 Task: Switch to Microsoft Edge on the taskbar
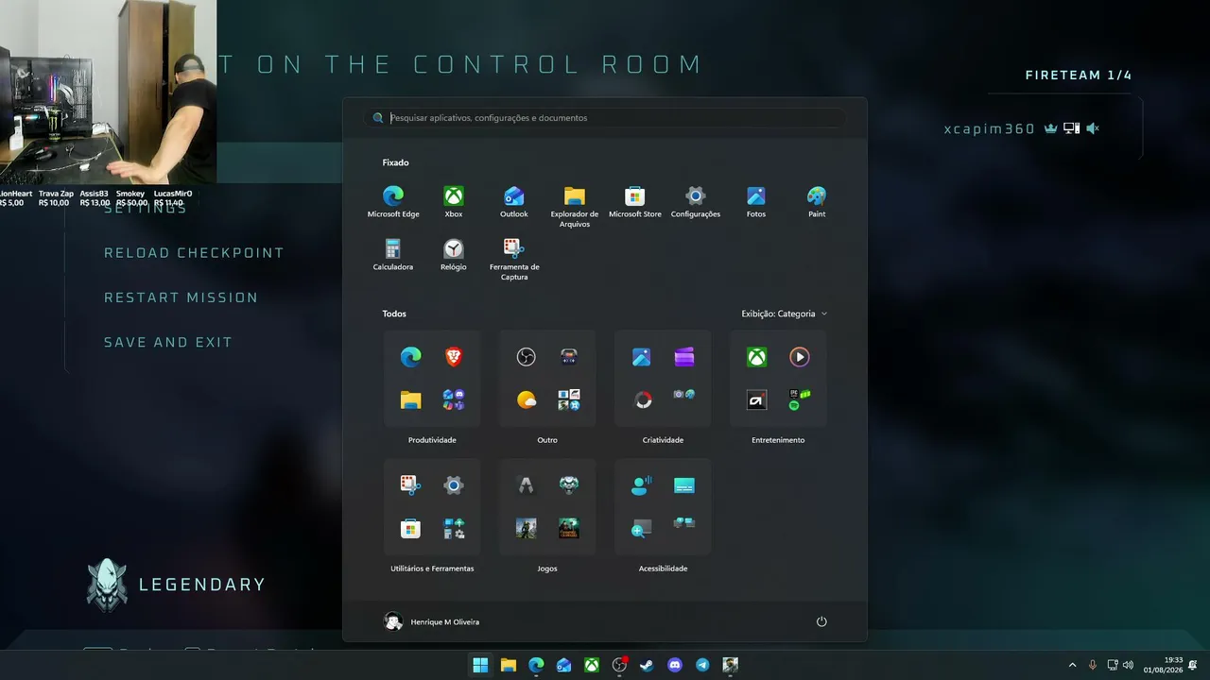(x=536, y=665)
